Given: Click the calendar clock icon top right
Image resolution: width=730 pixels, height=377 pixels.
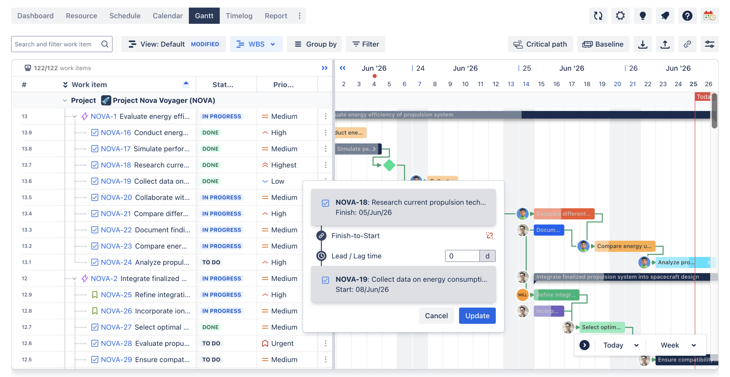Looking at the screenshot, I should [709, 16].
